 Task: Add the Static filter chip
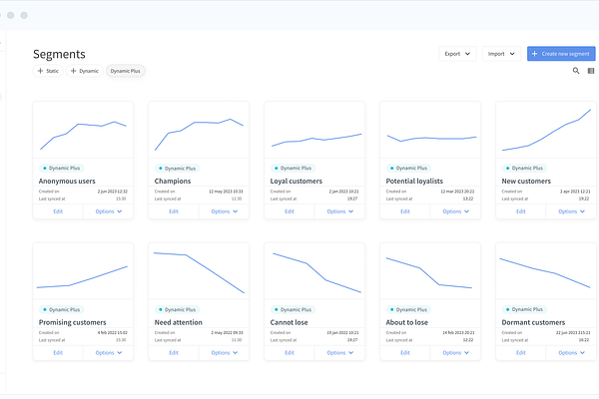[x=48, y=71]
